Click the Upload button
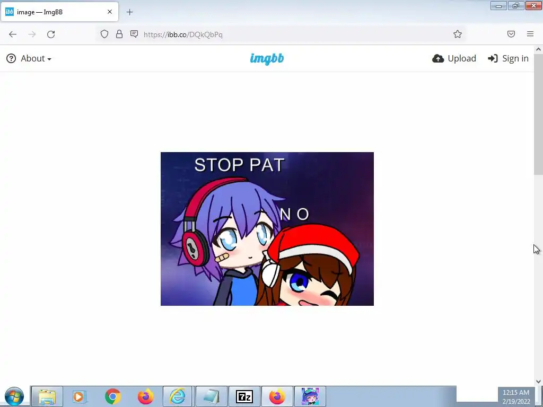This screenshot has width=543, height=407. 454,58
